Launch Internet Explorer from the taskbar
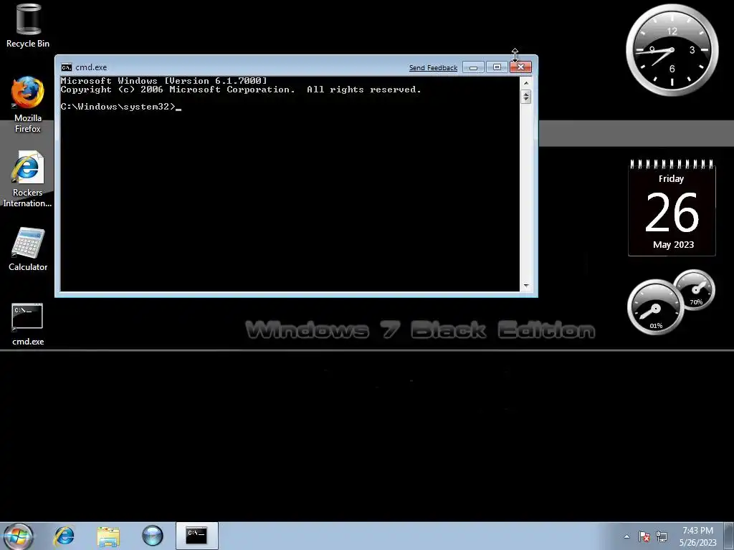This screenshot has height=550, width=734. (x=64, y=536)
